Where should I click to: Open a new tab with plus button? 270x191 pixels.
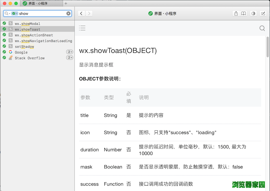[66, 3]
